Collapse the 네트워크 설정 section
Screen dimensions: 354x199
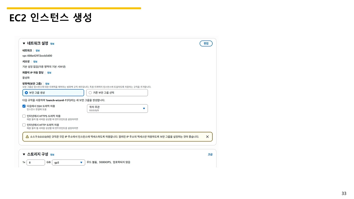[24, 43]
